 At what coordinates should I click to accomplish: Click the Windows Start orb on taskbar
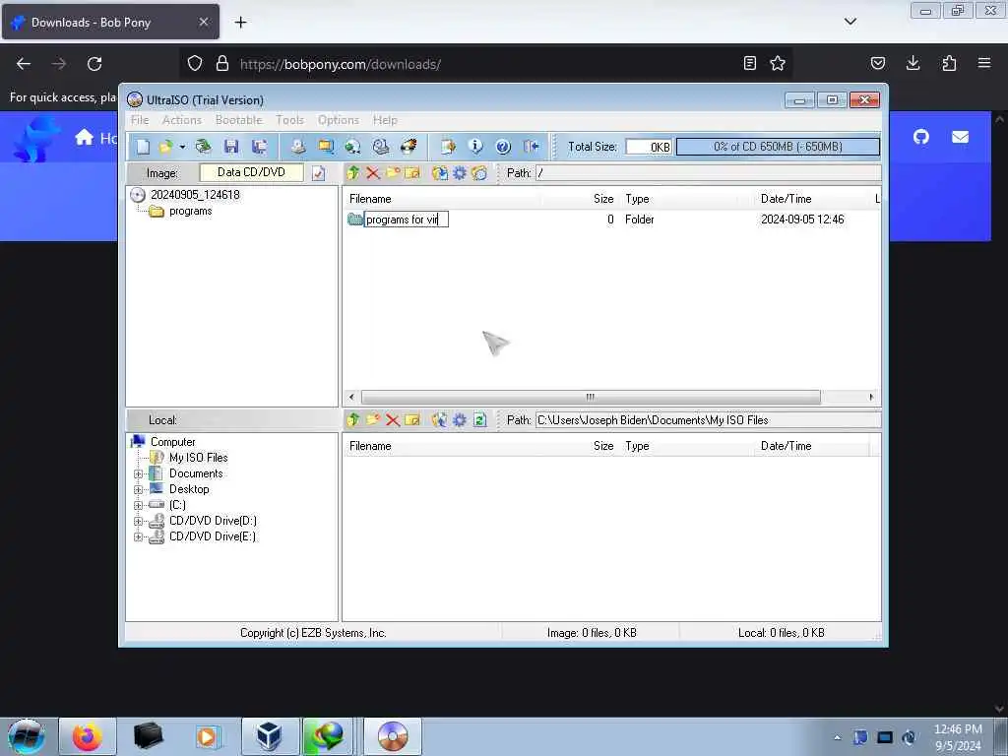click(26, 736)
